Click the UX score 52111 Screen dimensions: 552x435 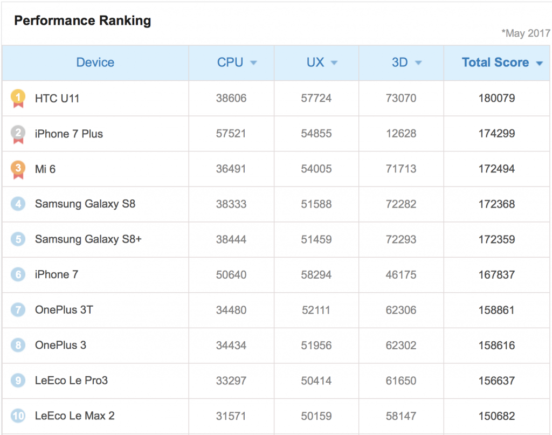point(316,310)
